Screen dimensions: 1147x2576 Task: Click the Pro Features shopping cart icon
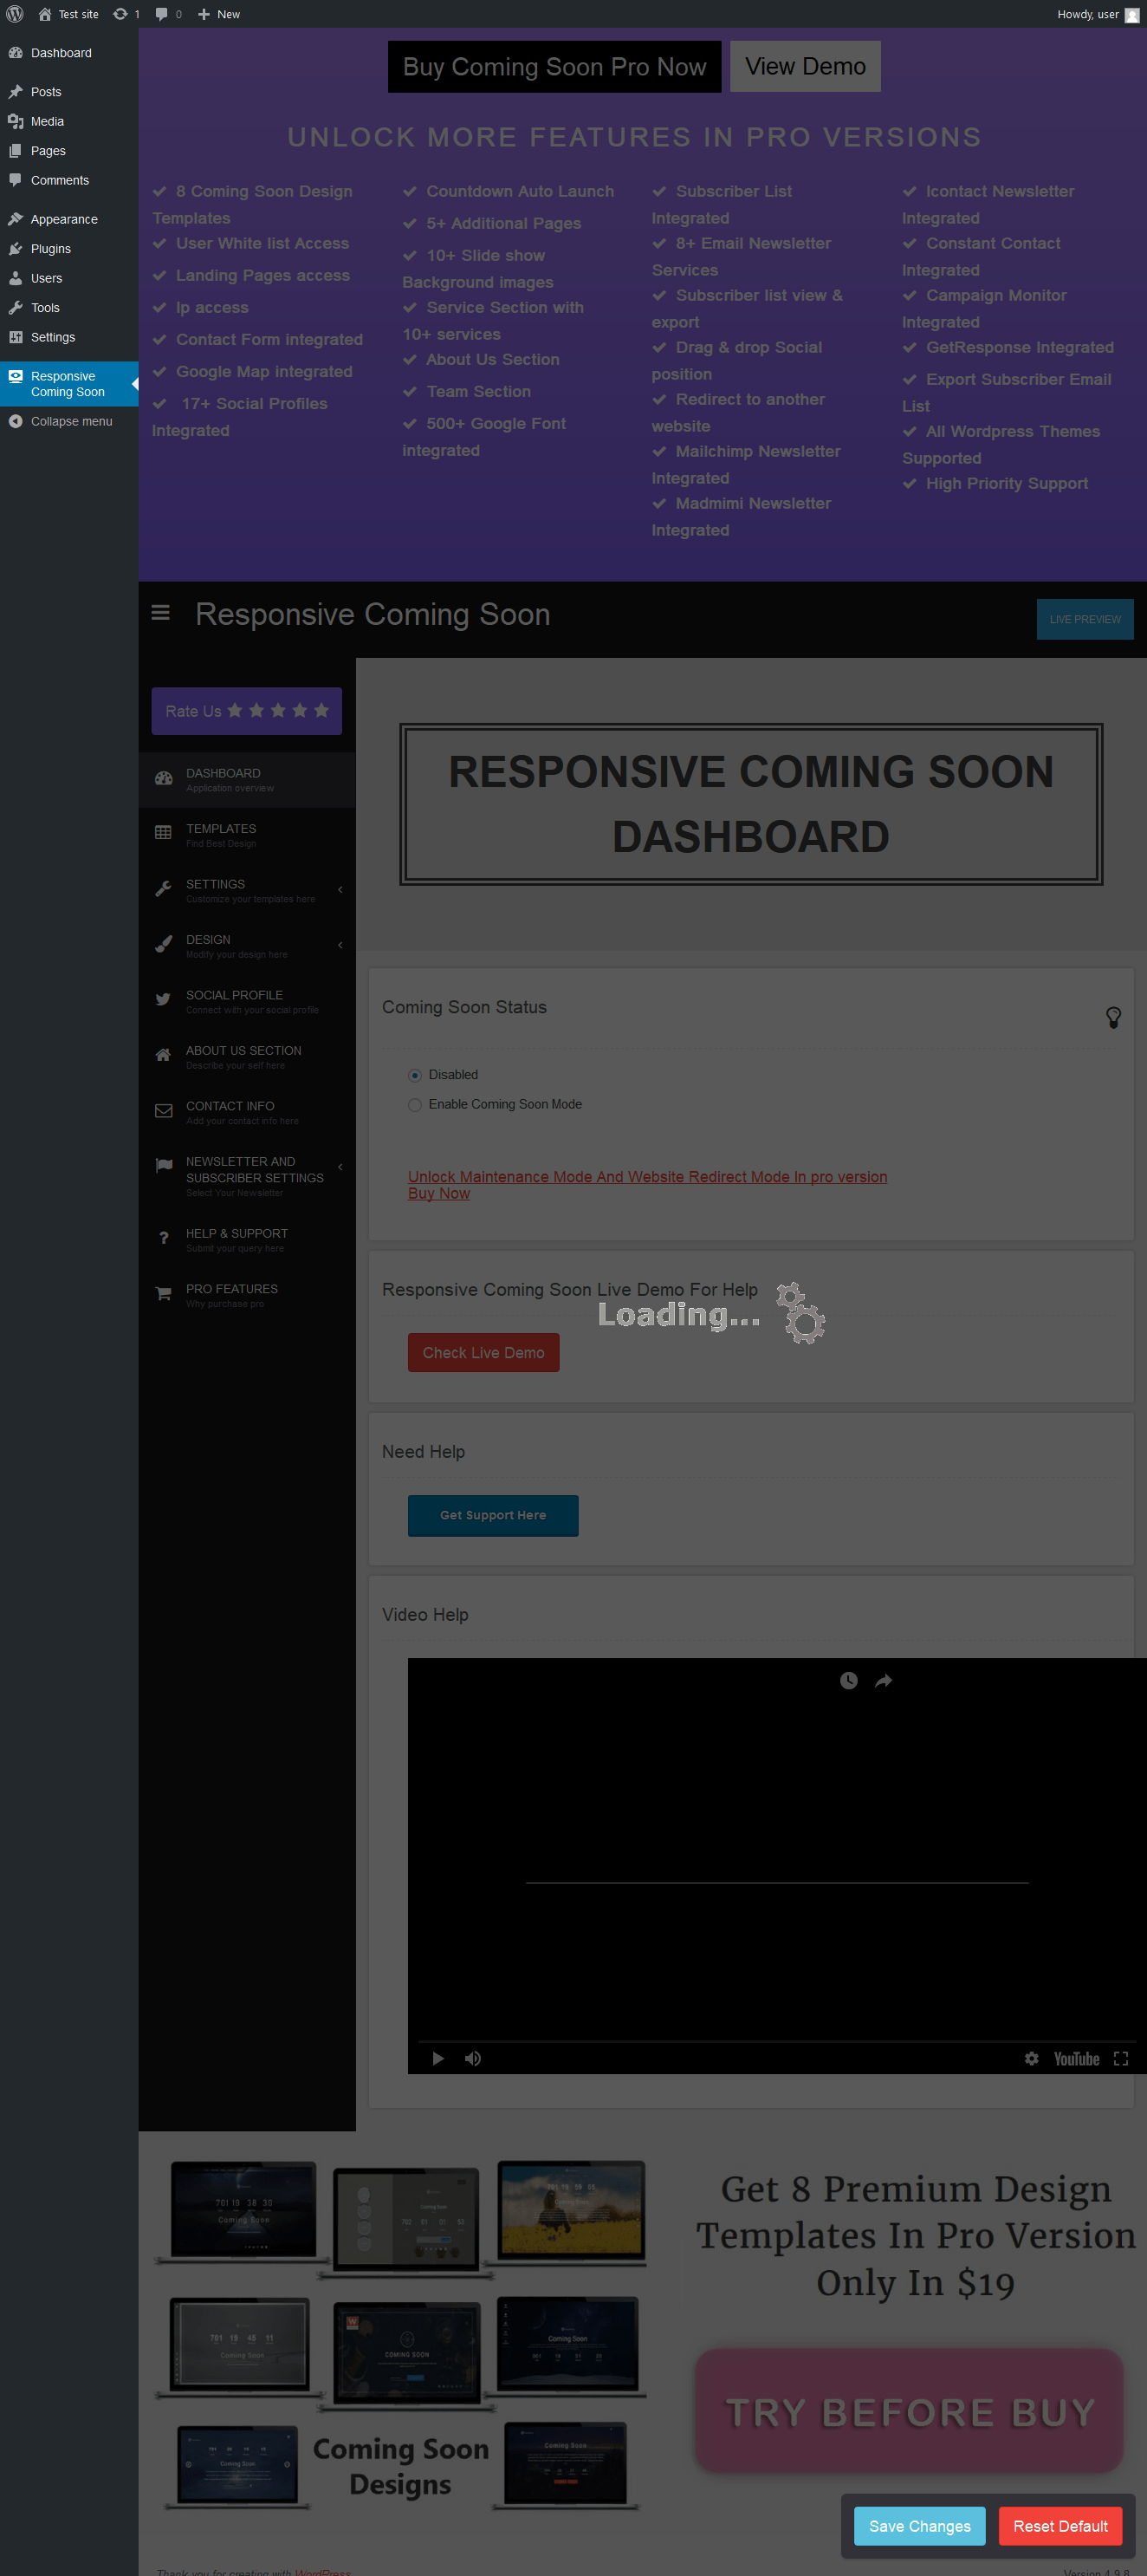tap(164, 1293)
